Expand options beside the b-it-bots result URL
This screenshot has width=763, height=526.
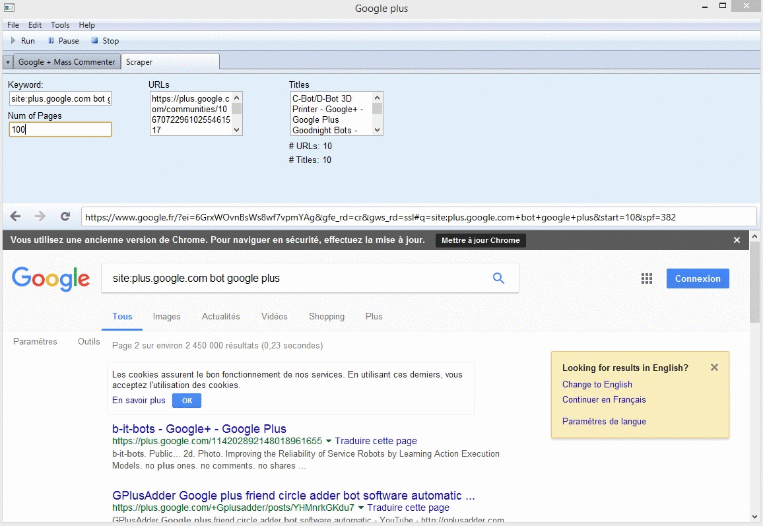coord(329,442)
